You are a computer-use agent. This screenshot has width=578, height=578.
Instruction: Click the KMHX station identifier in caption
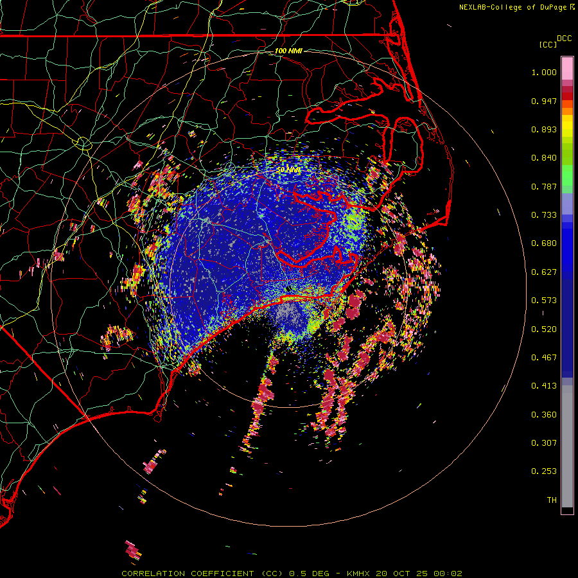[358, 574]
